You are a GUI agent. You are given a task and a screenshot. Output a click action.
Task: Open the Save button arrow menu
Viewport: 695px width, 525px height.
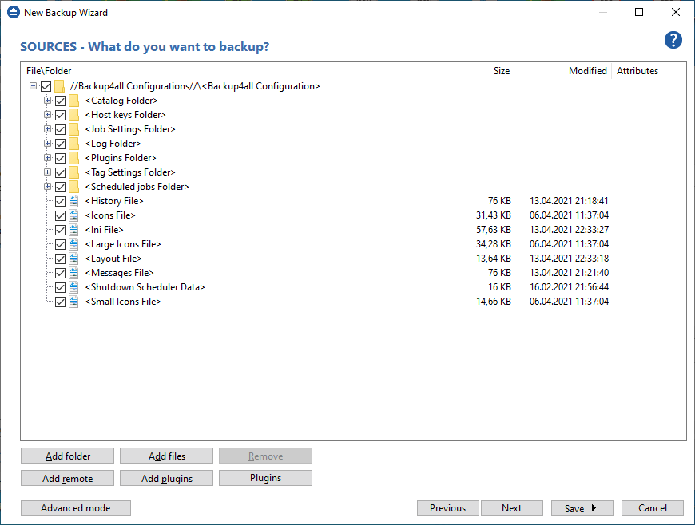(594, 508)
